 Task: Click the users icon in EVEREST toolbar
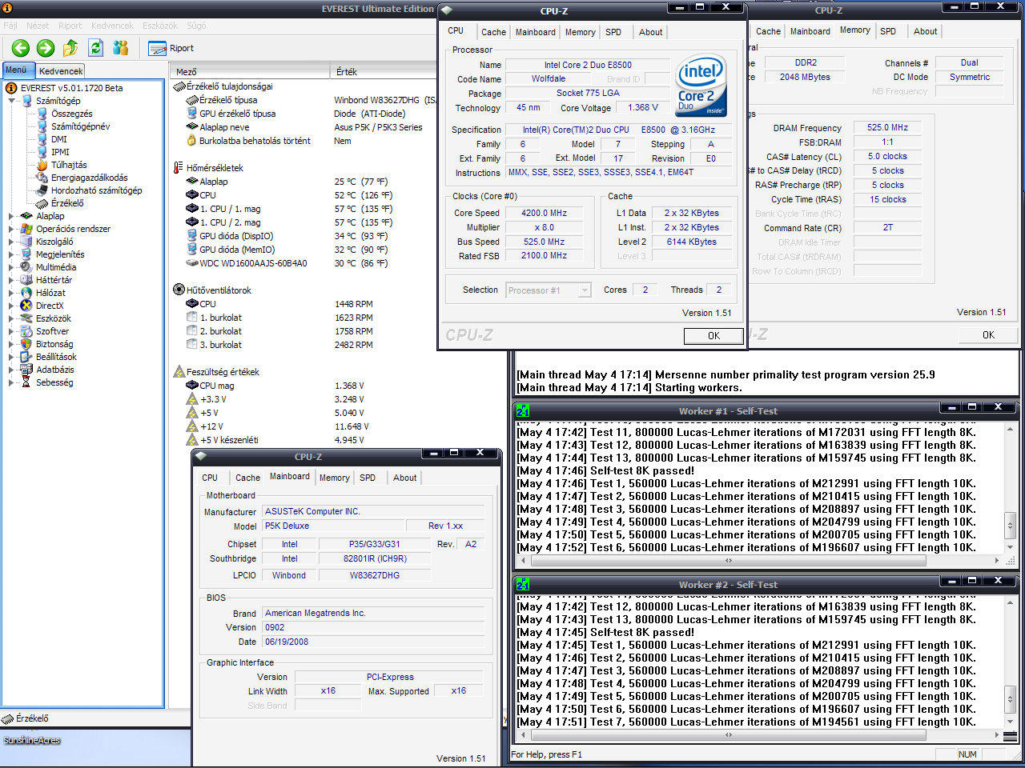point(121,48)
